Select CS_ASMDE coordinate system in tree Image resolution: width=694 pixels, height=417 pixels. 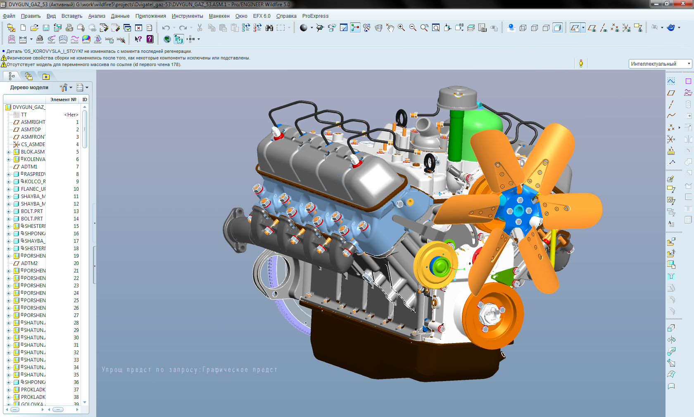pyautogui.click(x=33, y=145)
